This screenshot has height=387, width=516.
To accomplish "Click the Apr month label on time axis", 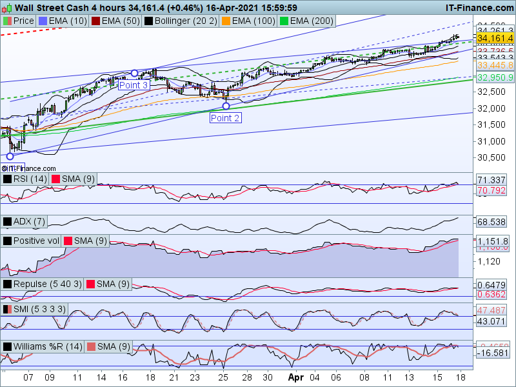I will tap(296, 377).
